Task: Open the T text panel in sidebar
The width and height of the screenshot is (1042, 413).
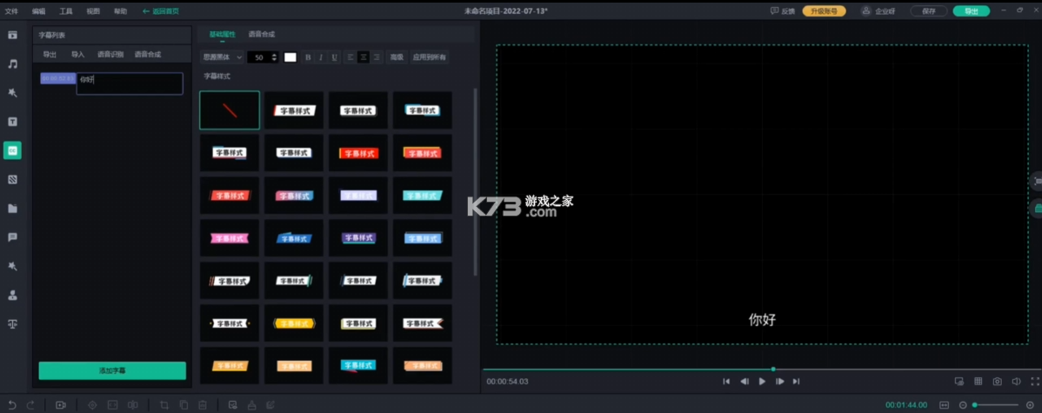Action: click(x=13, y=122)
